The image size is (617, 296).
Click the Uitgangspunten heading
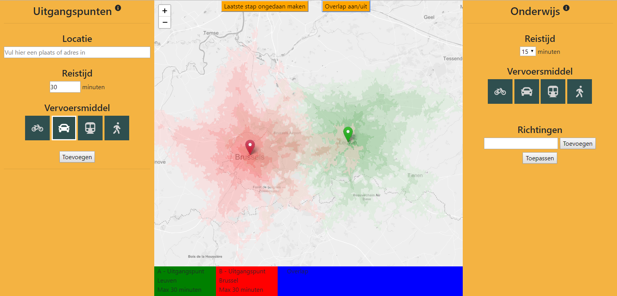point(72,12)
